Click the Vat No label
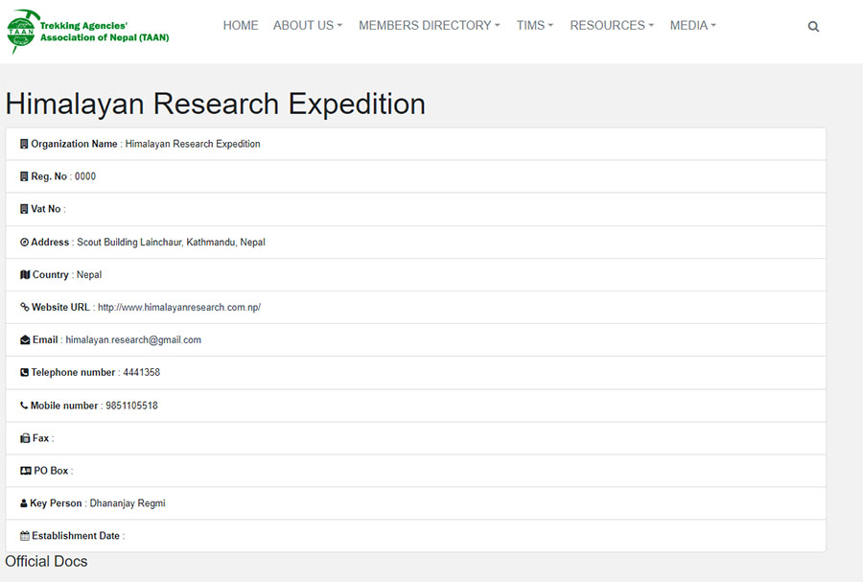863x582 pixels. point(46,209)
